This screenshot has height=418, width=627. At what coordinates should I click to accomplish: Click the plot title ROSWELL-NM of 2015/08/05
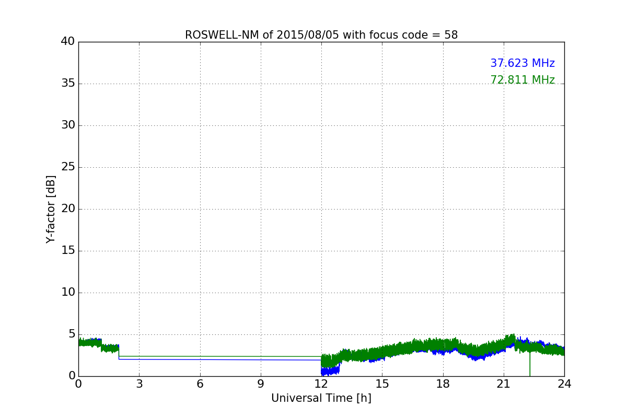321,35
